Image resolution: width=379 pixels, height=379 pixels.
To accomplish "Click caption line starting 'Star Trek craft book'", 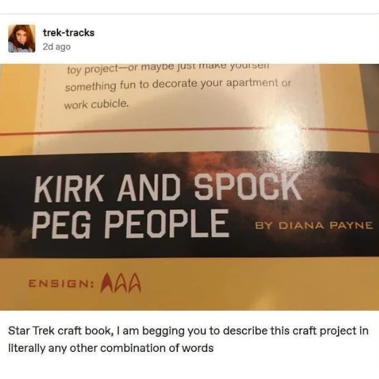I will pos(188,330).
